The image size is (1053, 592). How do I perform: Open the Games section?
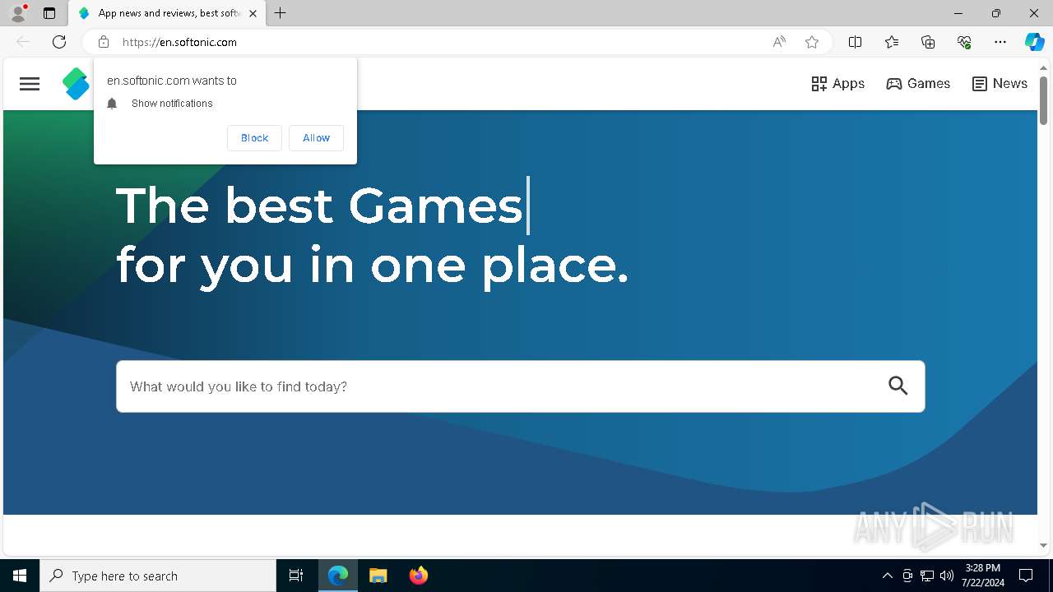[918, 84]
